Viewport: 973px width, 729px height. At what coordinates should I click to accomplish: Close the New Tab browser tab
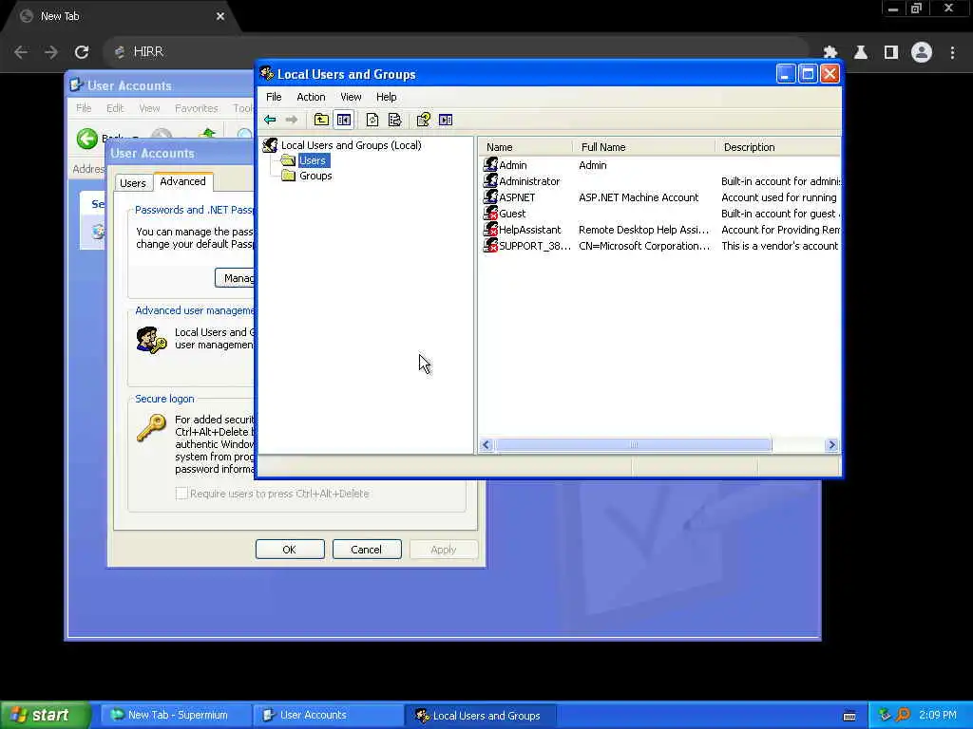[x=220, y=16]
